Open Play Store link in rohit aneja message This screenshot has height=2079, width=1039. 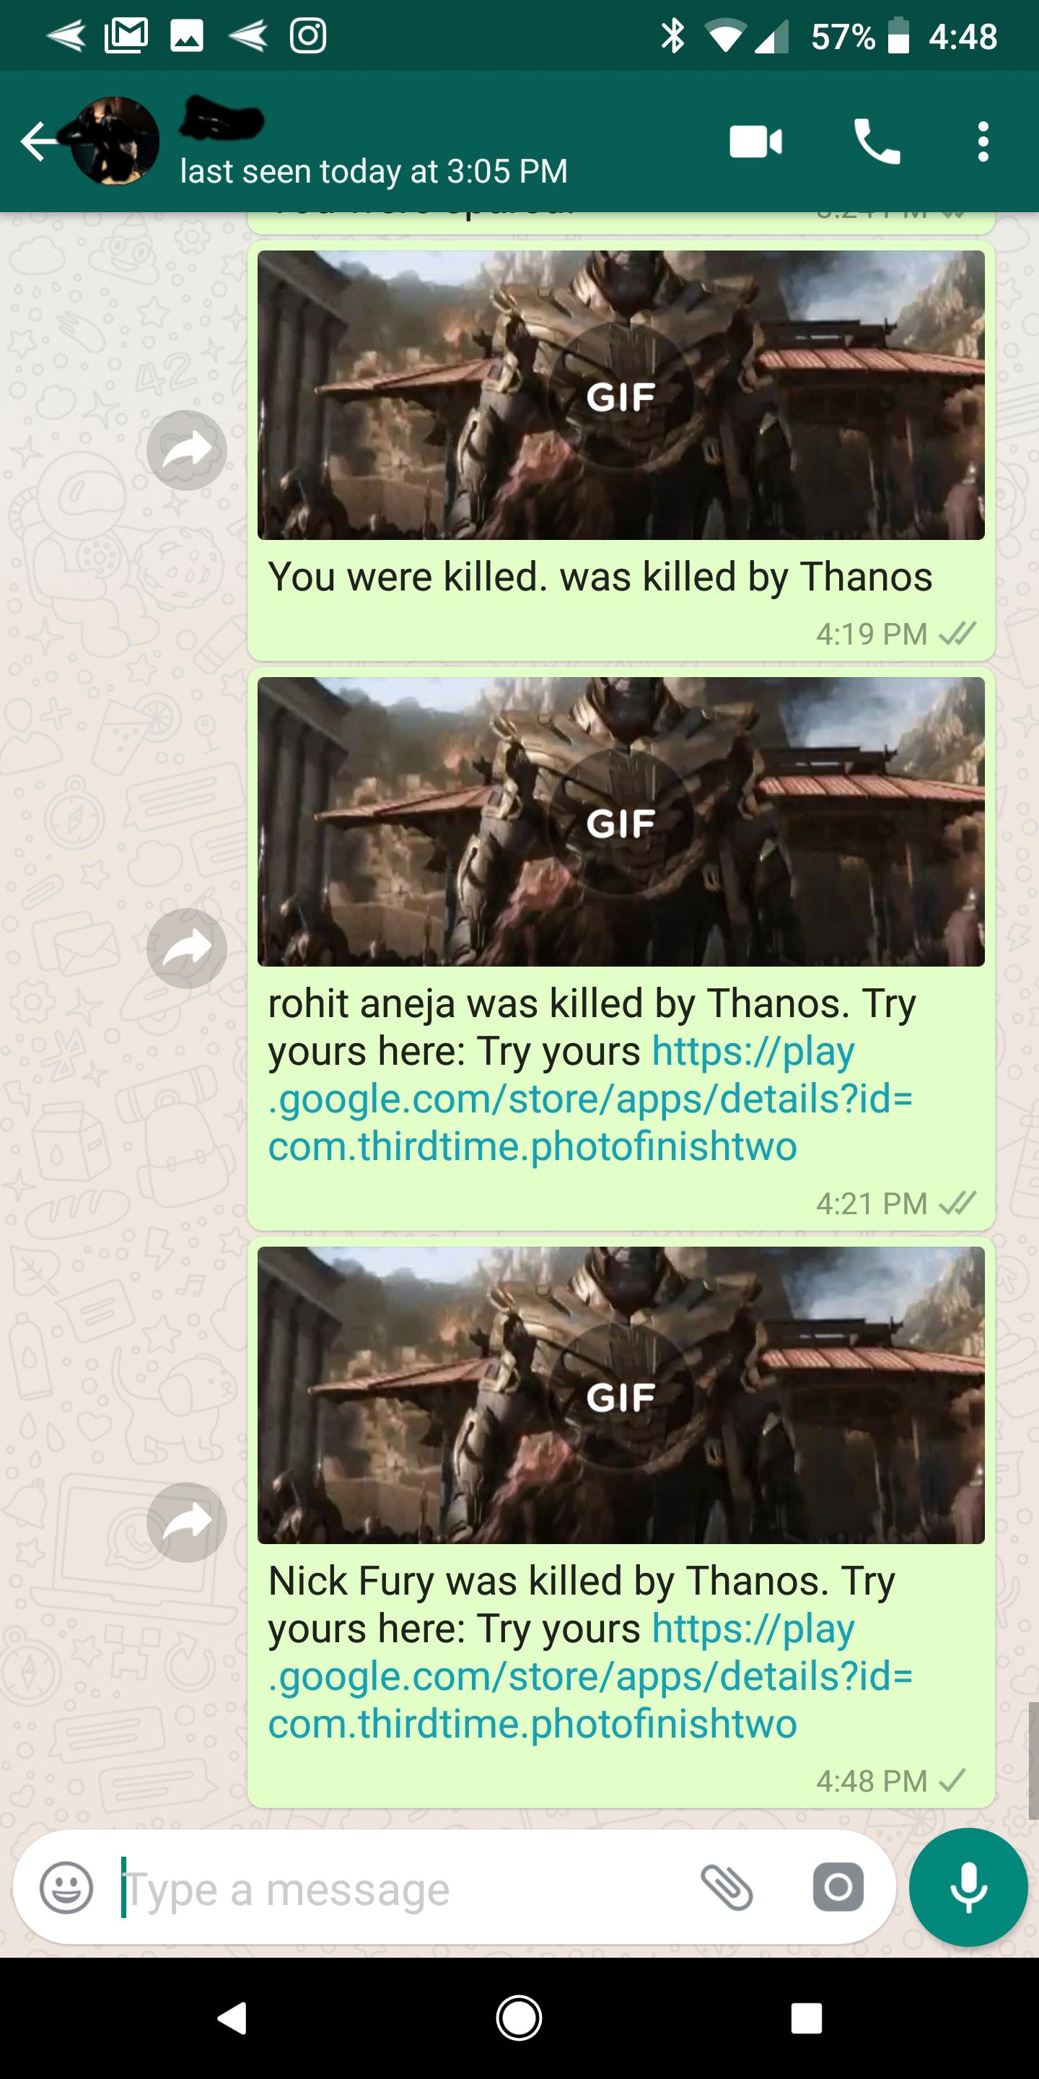point(590,1099)
